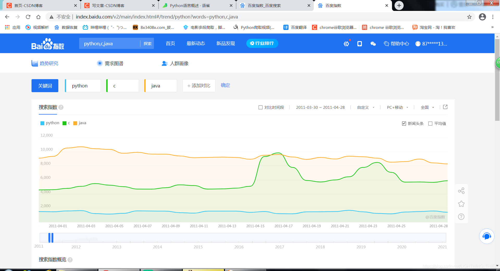Open 新品发现 in the top navigation
This screenshot has height=271, width=500.
coord(226,43)
